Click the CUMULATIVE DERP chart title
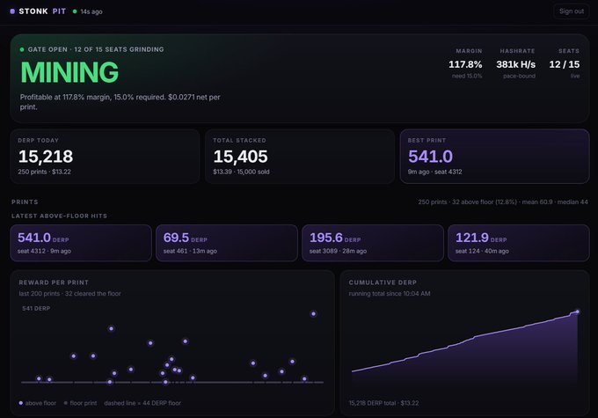The image size is (598, 418). (383, 282)
